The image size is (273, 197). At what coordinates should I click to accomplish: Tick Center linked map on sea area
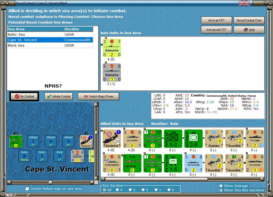point(27,189)
